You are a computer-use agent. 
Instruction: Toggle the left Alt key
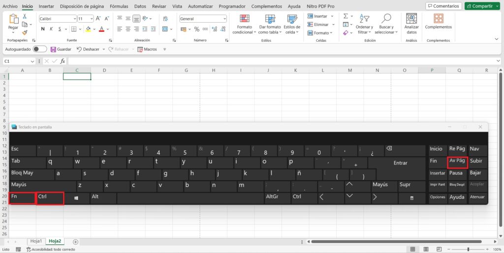tap(103, 198)
